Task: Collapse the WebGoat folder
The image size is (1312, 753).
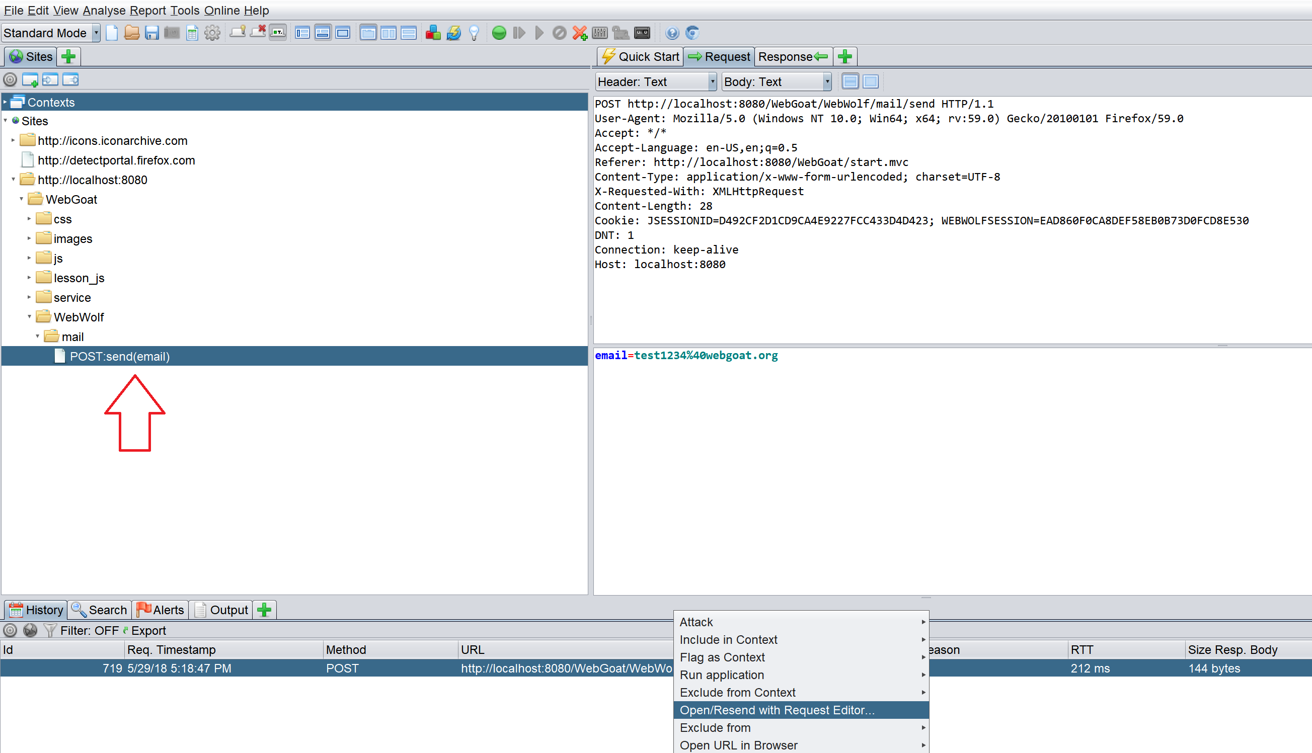Action: click(x=22, y=199)
